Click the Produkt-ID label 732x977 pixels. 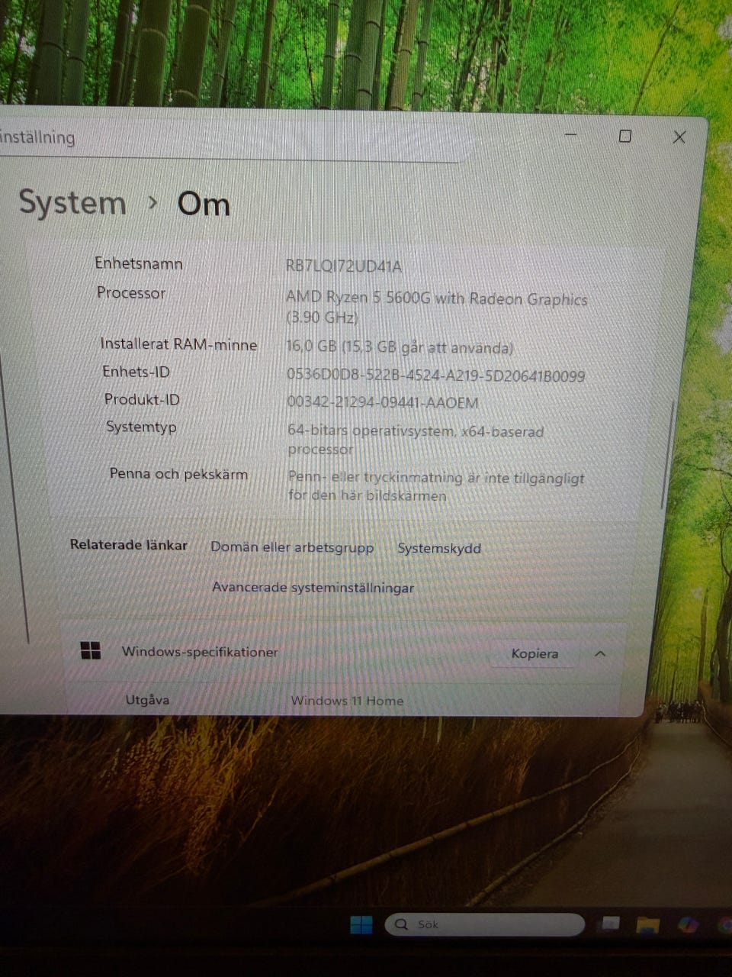[142, 399]
